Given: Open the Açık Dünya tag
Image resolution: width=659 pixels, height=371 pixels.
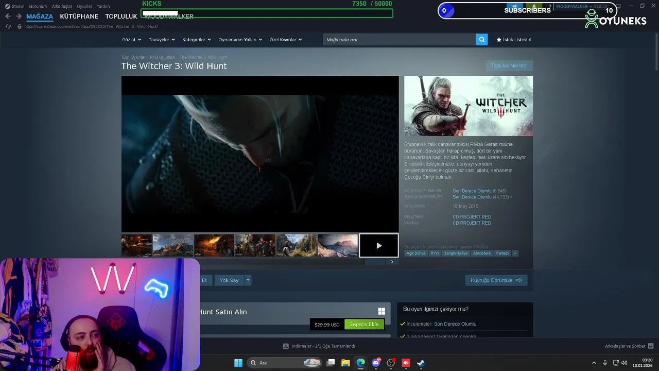Looking at the screenshot, I should [x=416, y=253].
